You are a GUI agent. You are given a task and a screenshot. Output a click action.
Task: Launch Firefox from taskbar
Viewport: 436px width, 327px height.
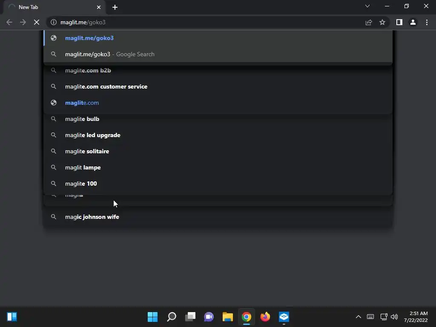pyautogui.click(x=265, y=317)
